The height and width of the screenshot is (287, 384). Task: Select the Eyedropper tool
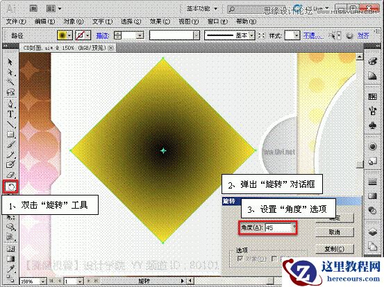tap(10, 269)
